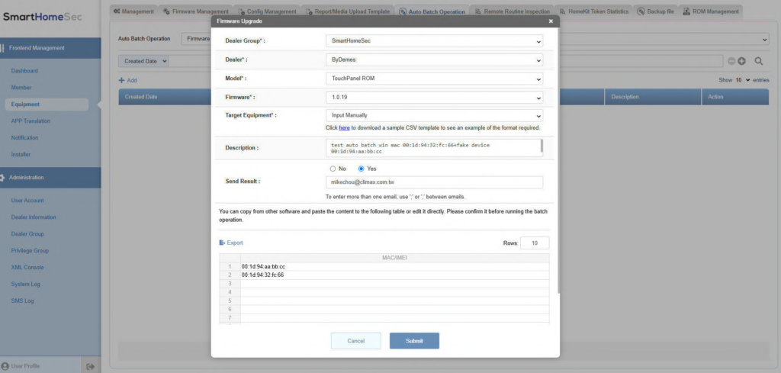
Task: Click the Created Date column header
Action: click(x=165, y=97)
